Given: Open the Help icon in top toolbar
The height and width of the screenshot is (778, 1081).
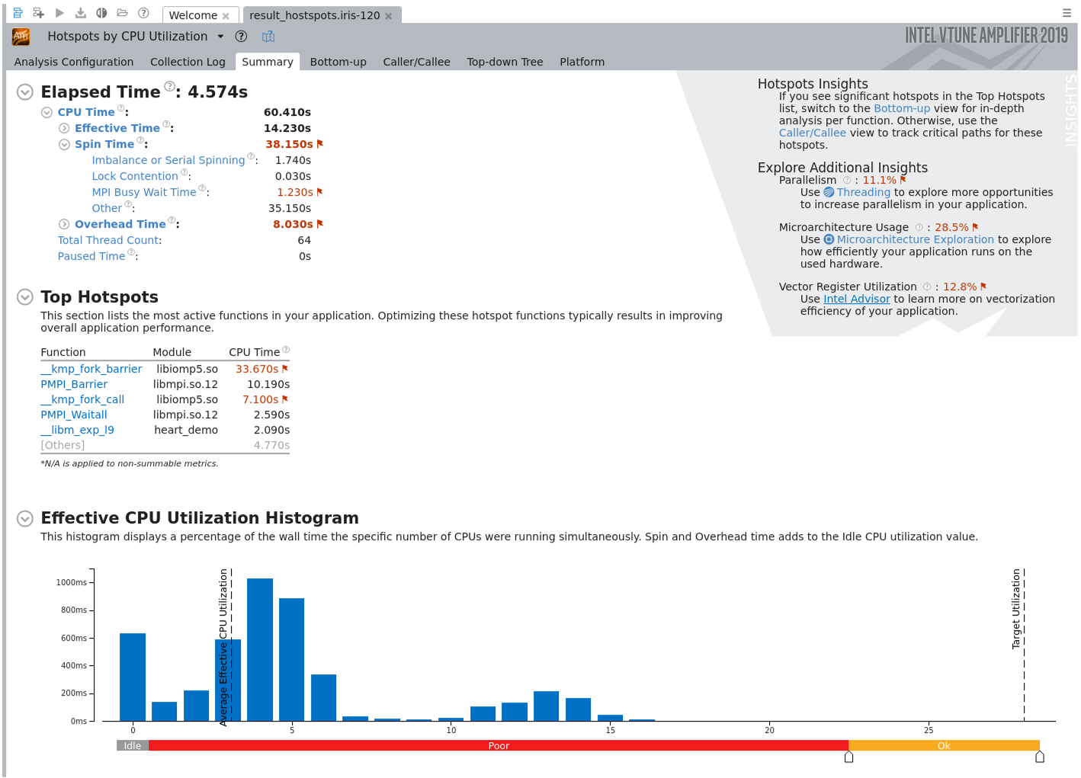Looking at the screenshot, I should click(x=143, y=13).
